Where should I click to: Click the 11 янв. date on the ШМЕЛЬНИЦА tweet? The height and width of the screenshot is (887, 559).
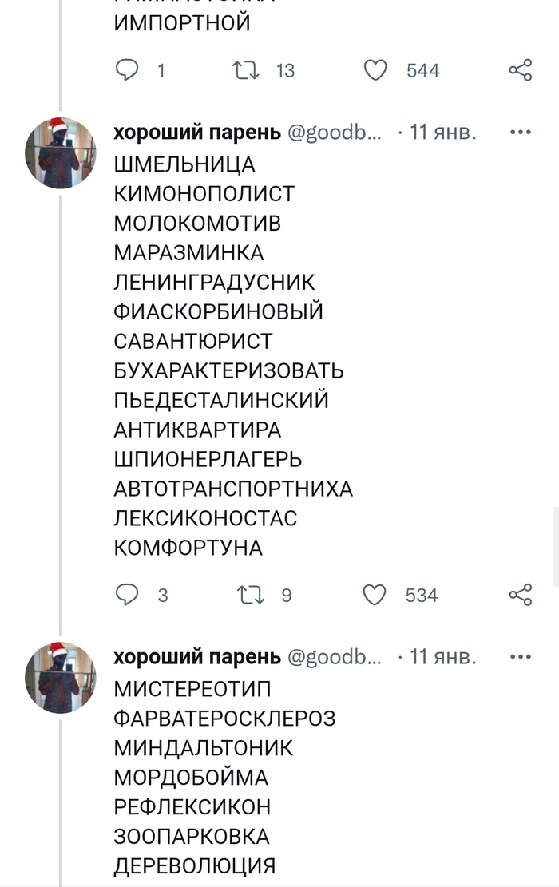[x=442, y=133]
